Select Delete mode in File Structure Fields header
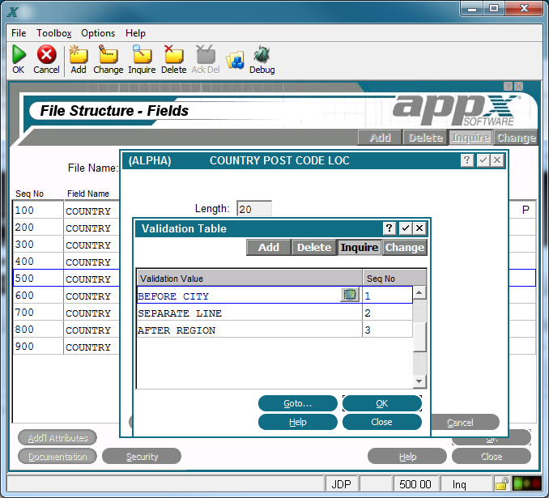 pyautogui.click(x=425, y=138)
